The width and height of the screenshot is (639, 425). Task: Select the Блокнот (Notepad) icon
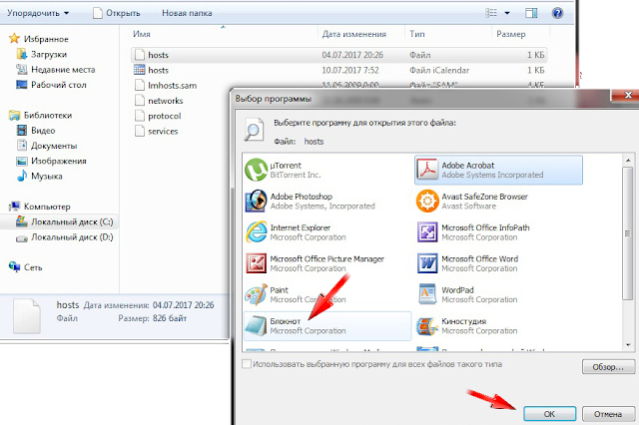(x=256, y=325)
